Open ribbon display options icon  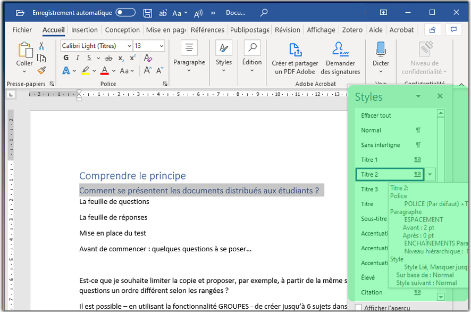[383, 12]
